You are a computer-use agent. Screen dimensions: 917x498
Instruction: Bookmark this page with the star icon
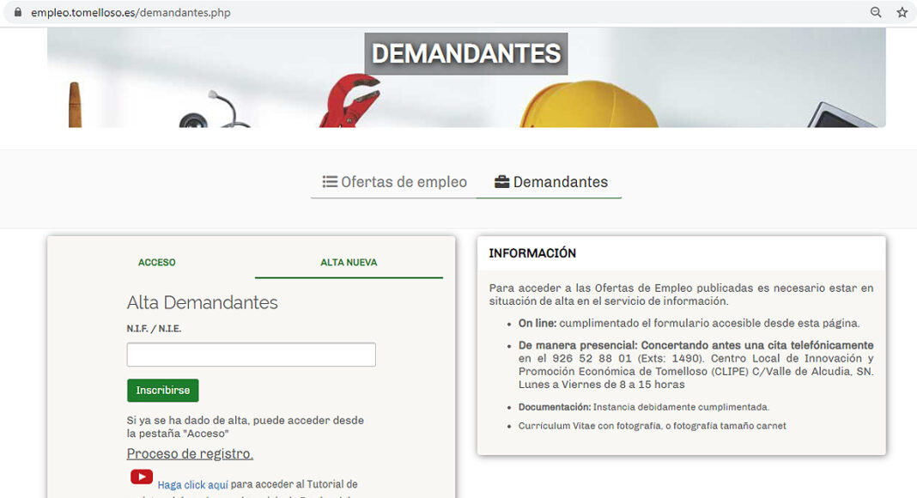tap(902, 13)
